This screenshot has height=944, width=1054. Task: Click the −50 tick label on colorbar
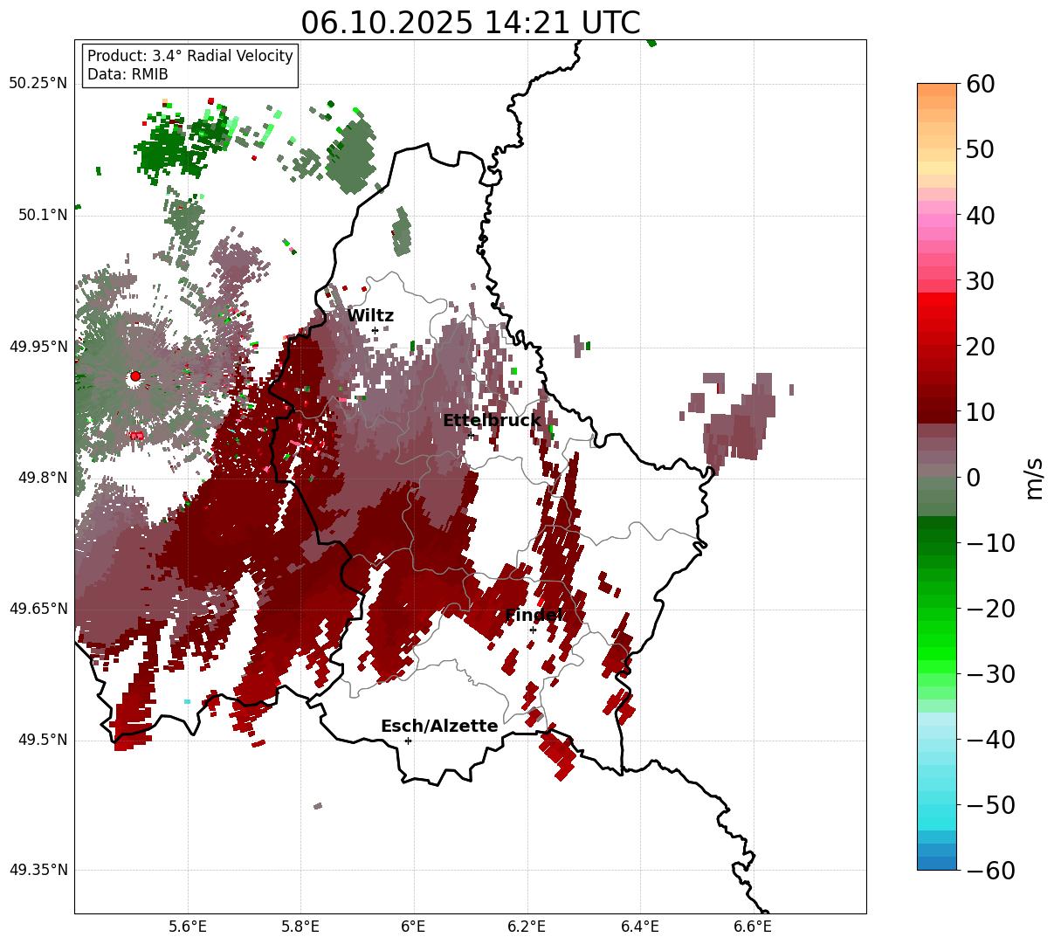point(990,805)
